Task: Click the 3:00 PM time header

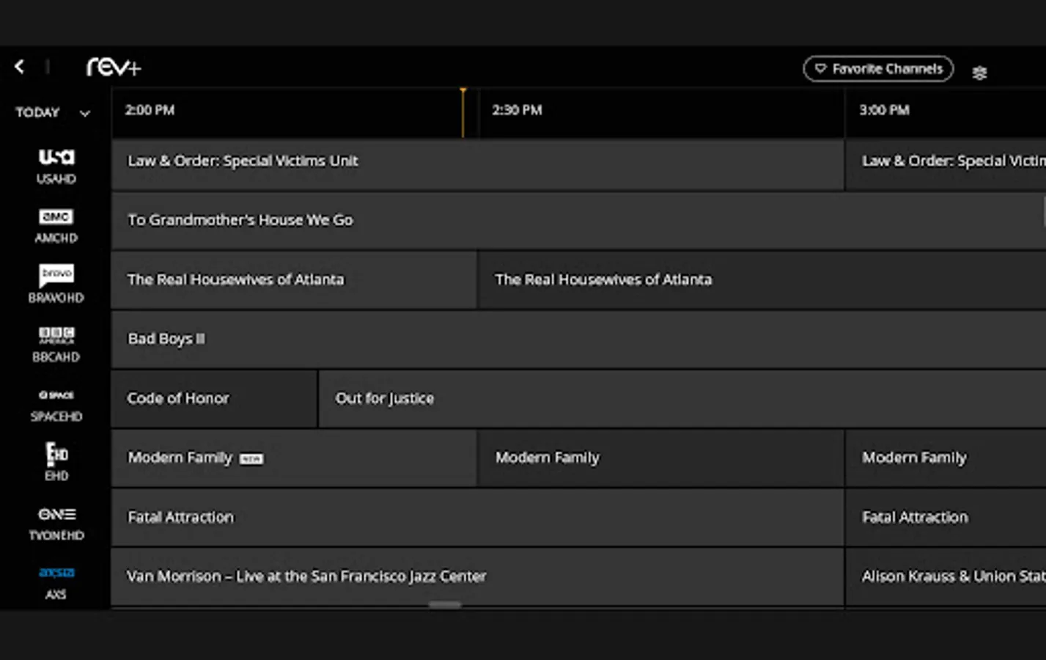Action: [x=884, y=110]
